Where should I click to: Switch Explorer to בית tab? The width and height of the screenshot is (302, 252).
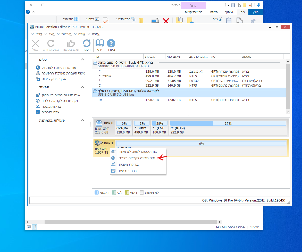tap(242, 12)
